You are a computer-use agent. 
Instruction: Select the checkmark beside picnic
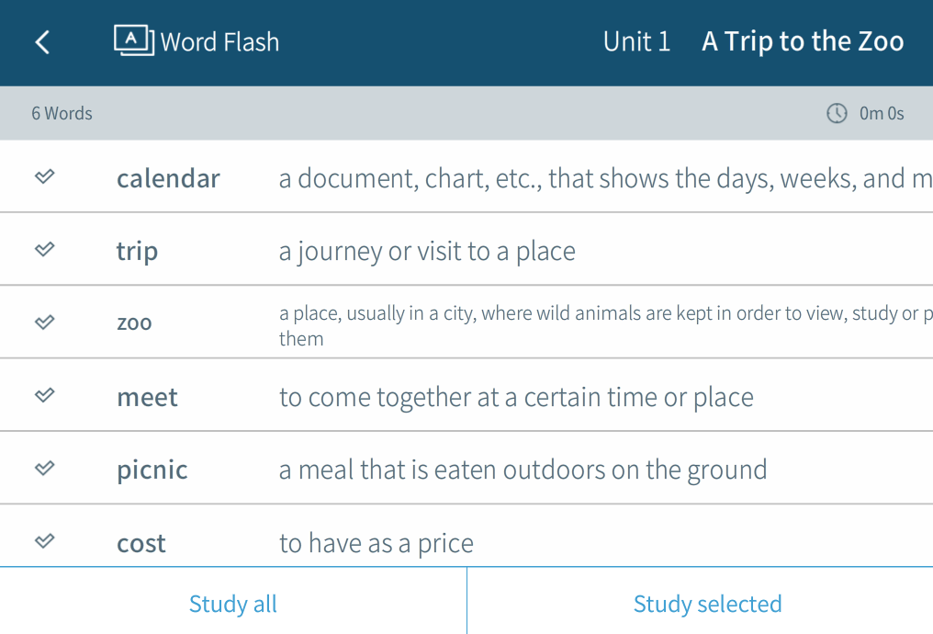point(44,468)
